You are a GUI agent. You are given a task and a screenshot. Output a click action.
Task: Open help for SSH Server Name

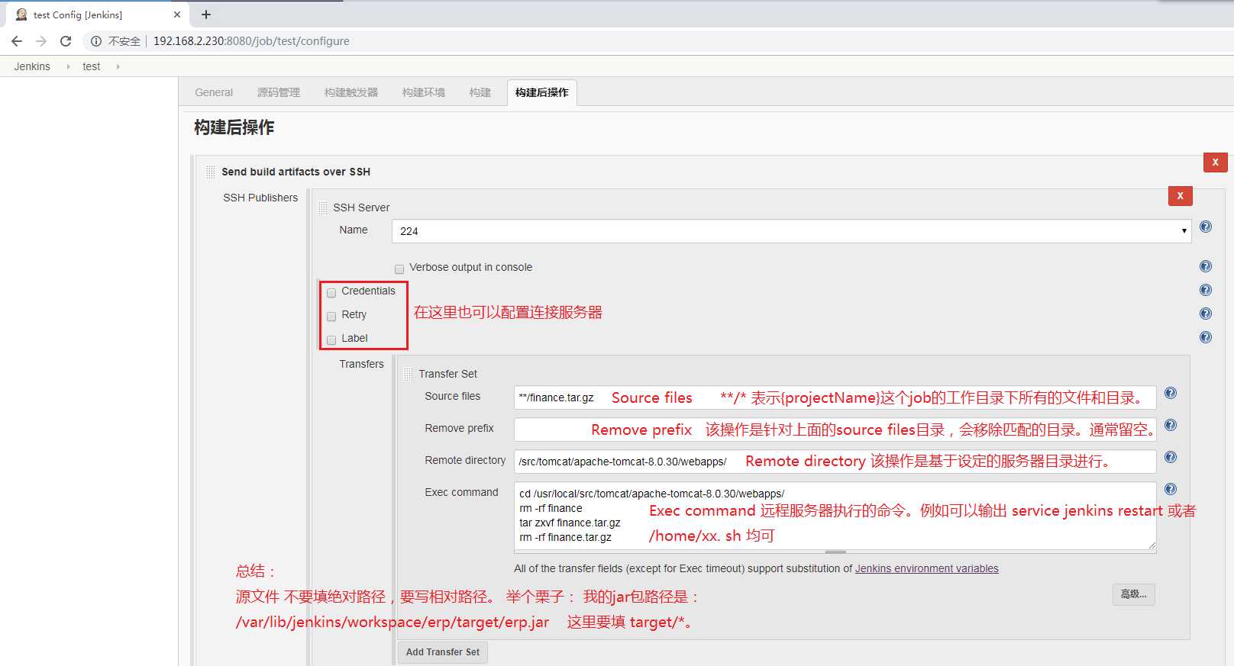pyautogui.click(x=1206, y=227)
